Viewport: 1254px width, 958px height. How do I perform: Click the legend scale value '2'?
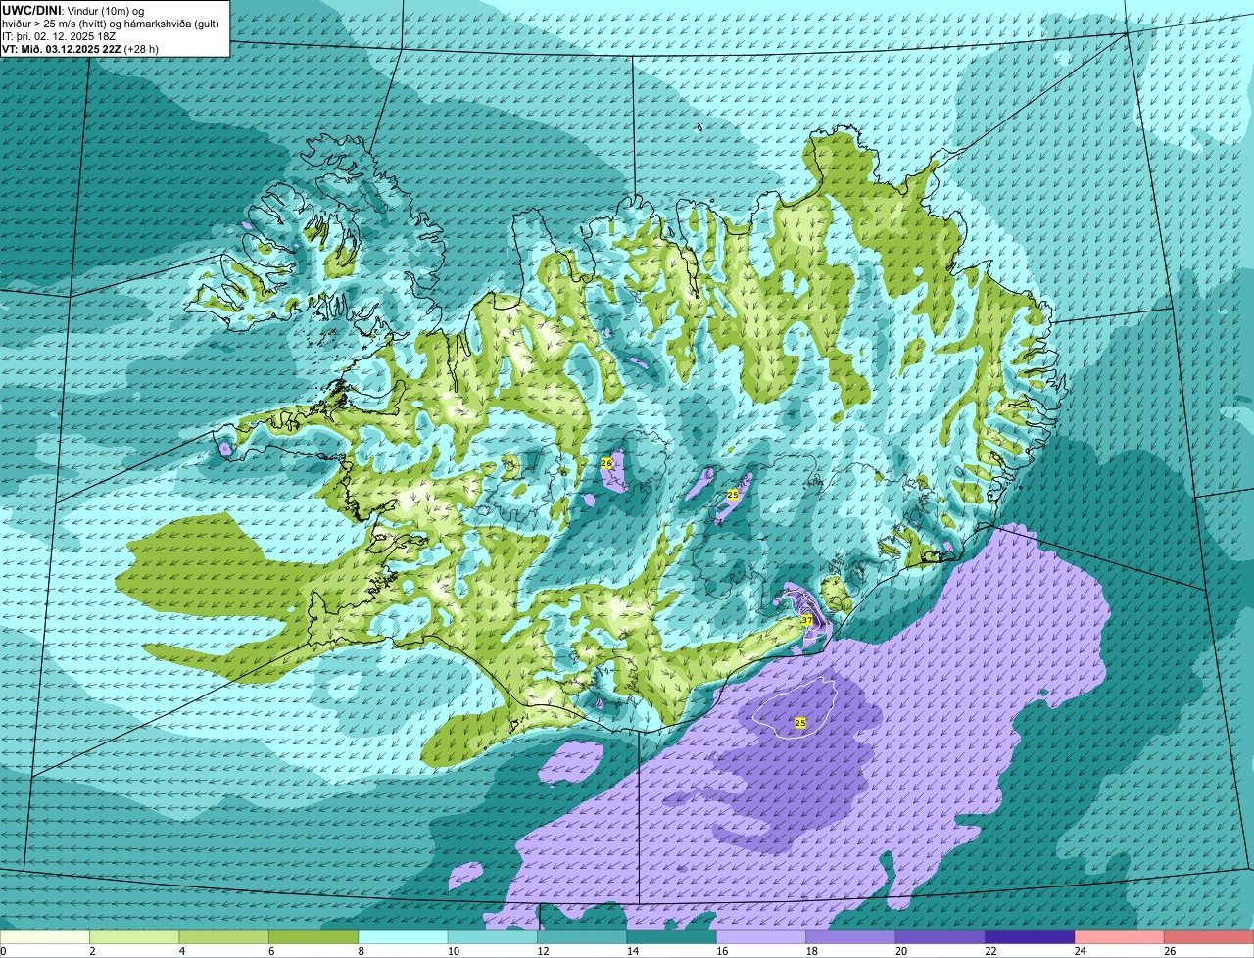pyautogui.click(x=90, y=951)
